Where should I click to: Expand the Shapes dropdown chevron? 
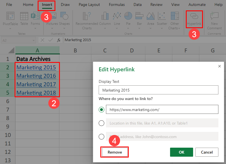pos(64,28)
